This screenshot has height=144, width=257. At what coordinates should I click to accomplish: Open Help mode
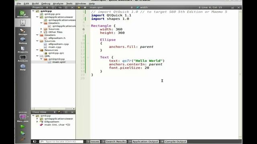[22, 67]
